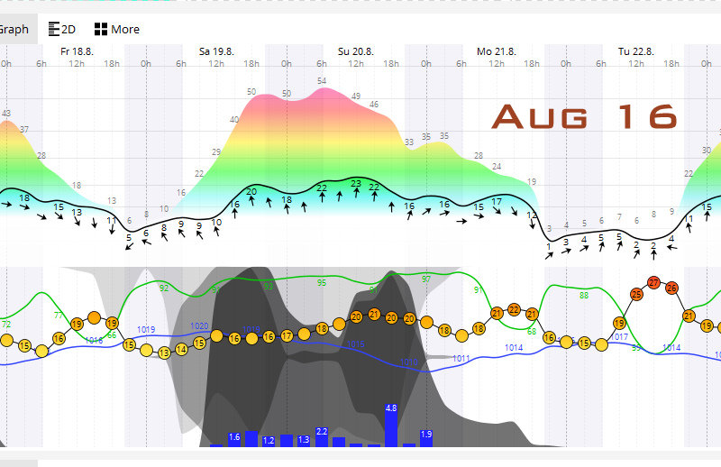Select the Sa 19.8. day header

click(x=216, y=51)
